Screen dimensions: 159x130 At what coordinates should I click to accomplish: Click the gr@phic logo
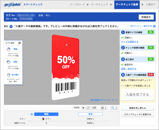coord(13,5)
